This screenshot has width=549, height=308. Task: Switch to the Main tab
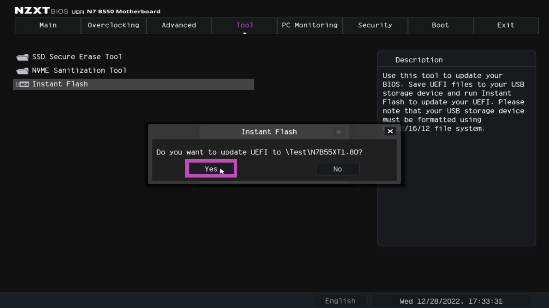(x=48, y=25)
